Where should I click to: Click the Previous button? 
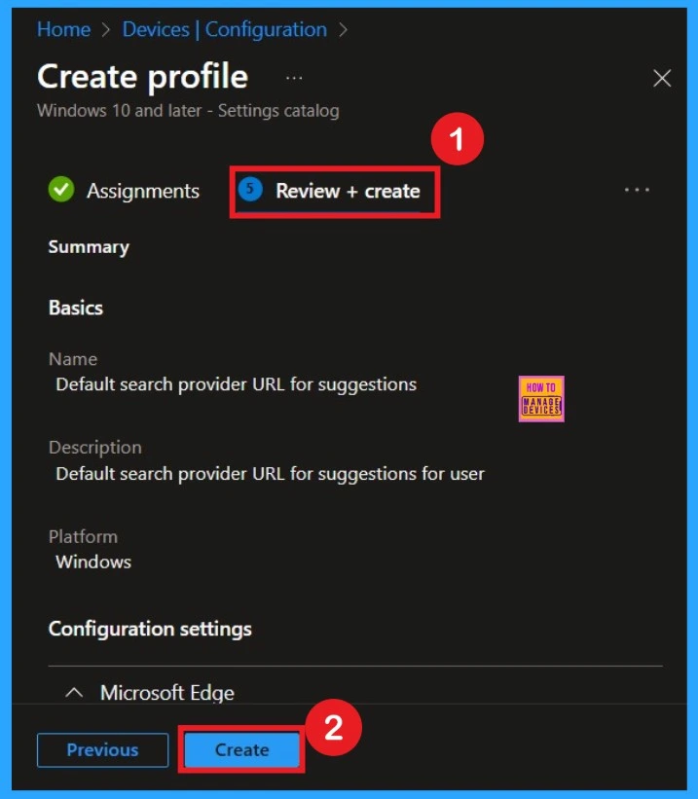pos(102,749)
